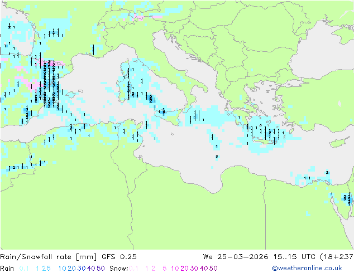Select the Rain legend value 30
354x273 pixels.
click(82, 269)
